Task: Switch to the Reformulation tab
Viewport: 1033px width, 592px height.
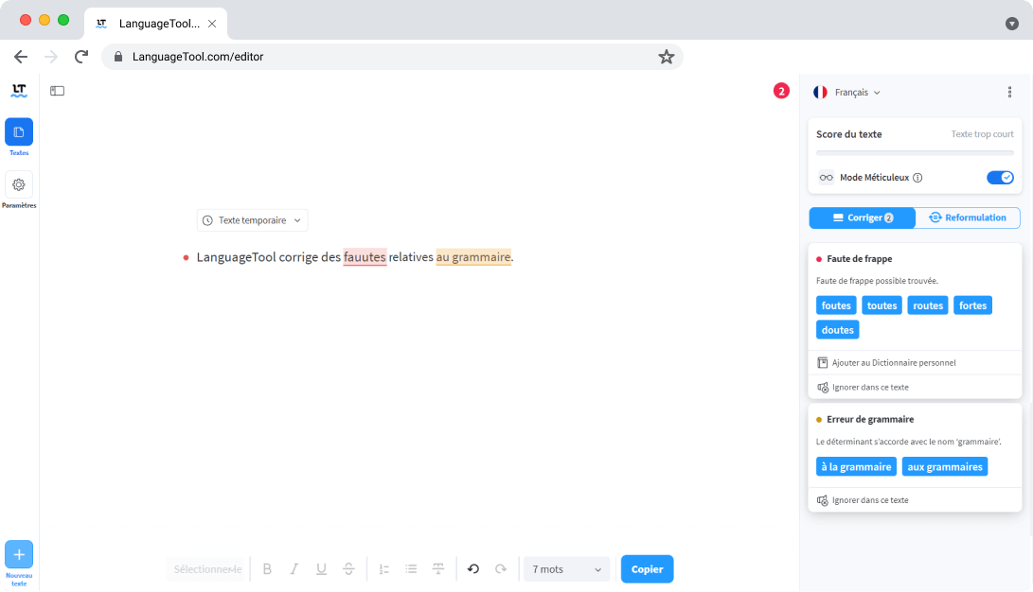Action: [x=967, y=218]
